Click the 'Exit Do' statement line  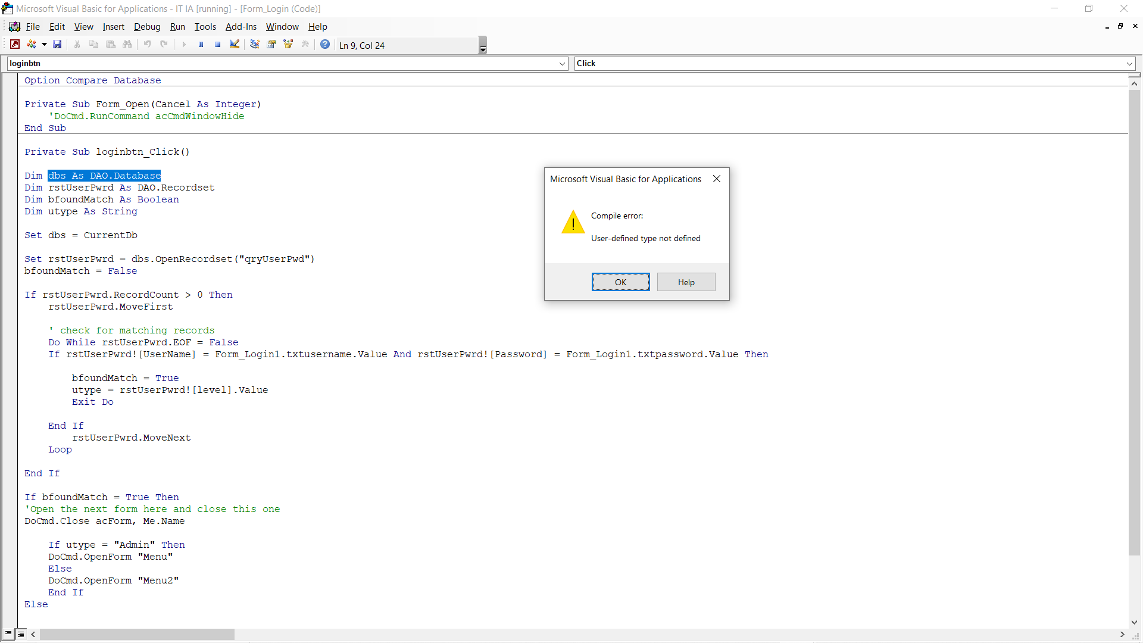[93, 402]
